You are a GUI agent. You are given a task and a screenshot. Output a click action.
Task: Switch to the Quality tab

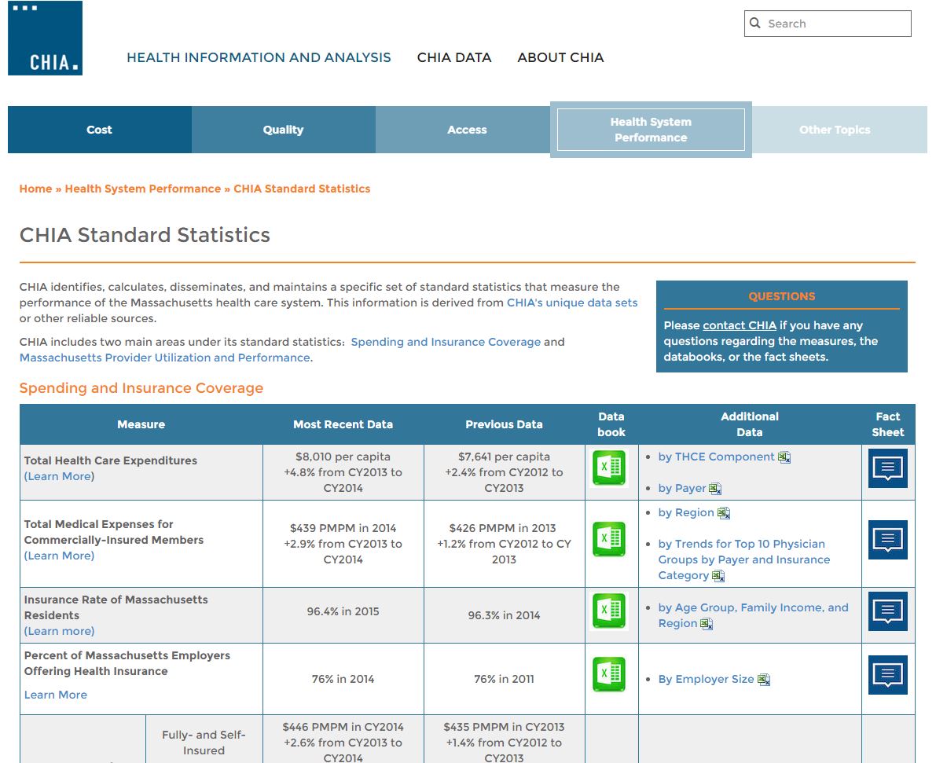pos(283,130)
